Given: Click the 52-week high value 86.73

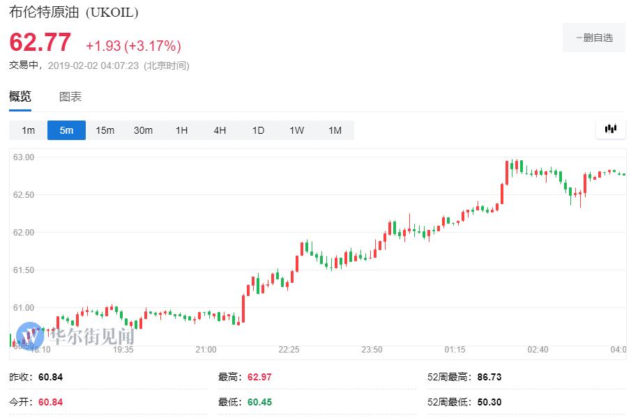Looking at the screenshot, I should 489,377.
